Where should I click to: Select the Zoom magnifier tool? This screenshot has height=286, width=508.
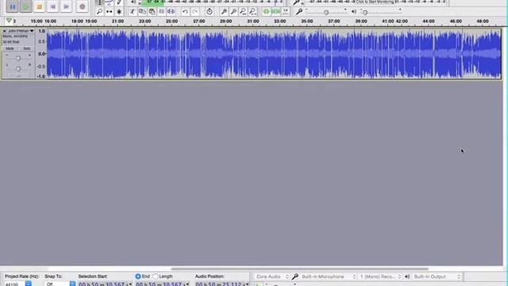pos(99,12)
